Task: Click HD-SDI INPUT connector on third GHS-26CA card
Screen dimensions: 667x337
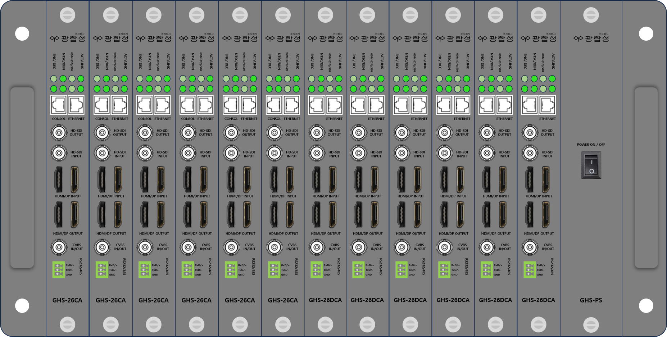Action: click(145, 153)
